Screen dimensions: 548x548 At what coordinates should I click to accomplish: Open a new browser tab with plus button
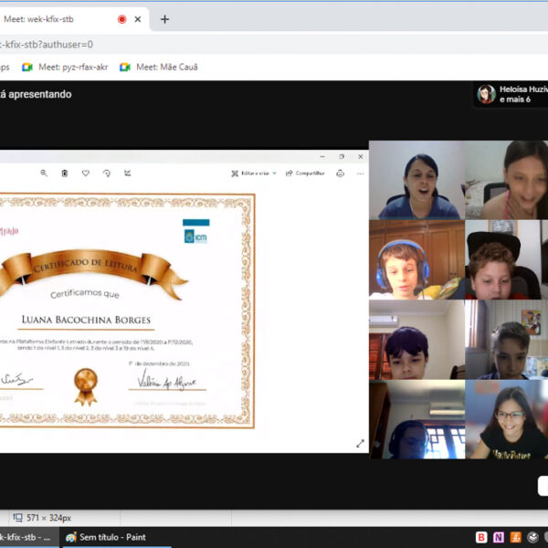click(164, 19)
